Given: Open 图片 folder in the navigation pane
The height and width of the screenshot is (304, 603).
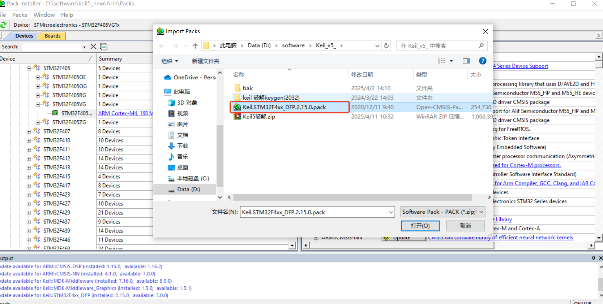Looking at the screenshot, I should tap(178, 124).
